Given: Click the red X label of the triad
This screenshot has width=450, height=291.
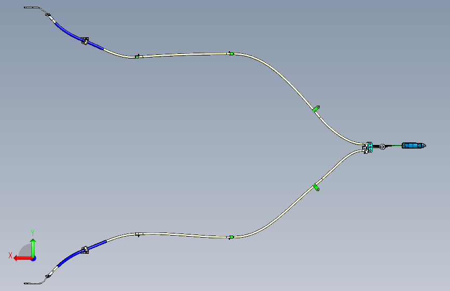Looking at the screenshot, I should 10,255.
